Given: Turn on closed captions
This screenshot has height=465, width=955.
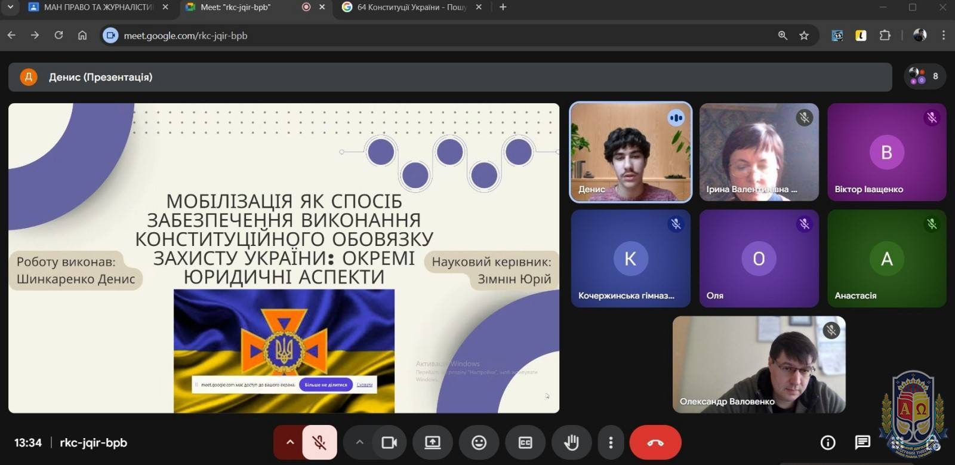Looking at the screenshot, I should click(525, 442).
